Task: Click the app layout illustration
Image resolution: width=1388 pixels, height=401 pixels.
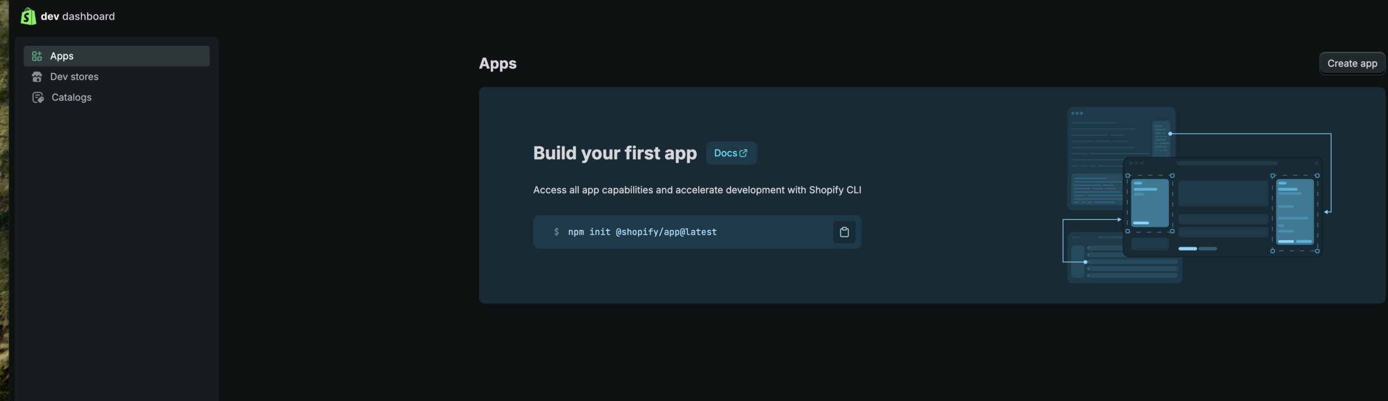Action: 1197,195
